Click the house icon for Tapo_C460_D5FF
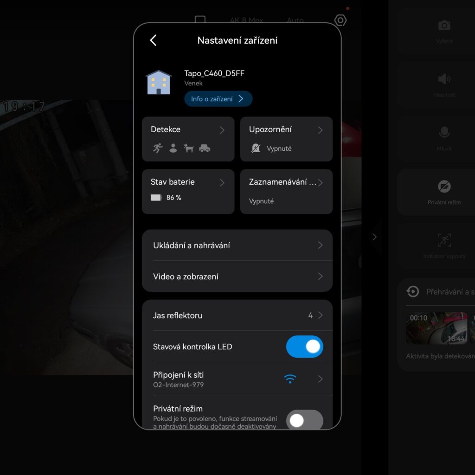Image resolution: width=475 pixels, height=475 pixels. tap(159, 83)
